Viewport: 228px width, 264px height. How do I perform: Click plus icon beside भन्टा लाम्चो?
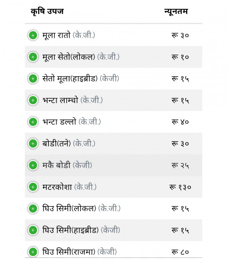(x=33, y=100)
